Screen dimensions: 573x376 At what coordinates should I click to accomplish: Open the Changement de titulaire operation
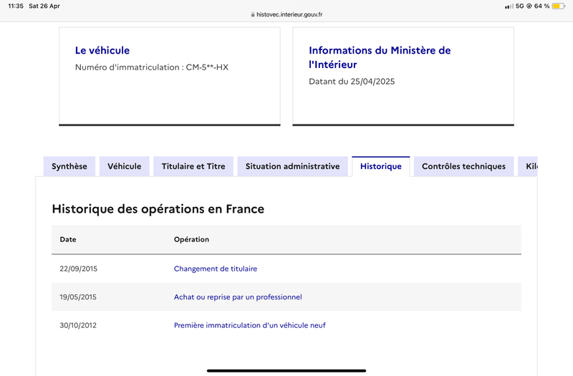tap(216, 269)
